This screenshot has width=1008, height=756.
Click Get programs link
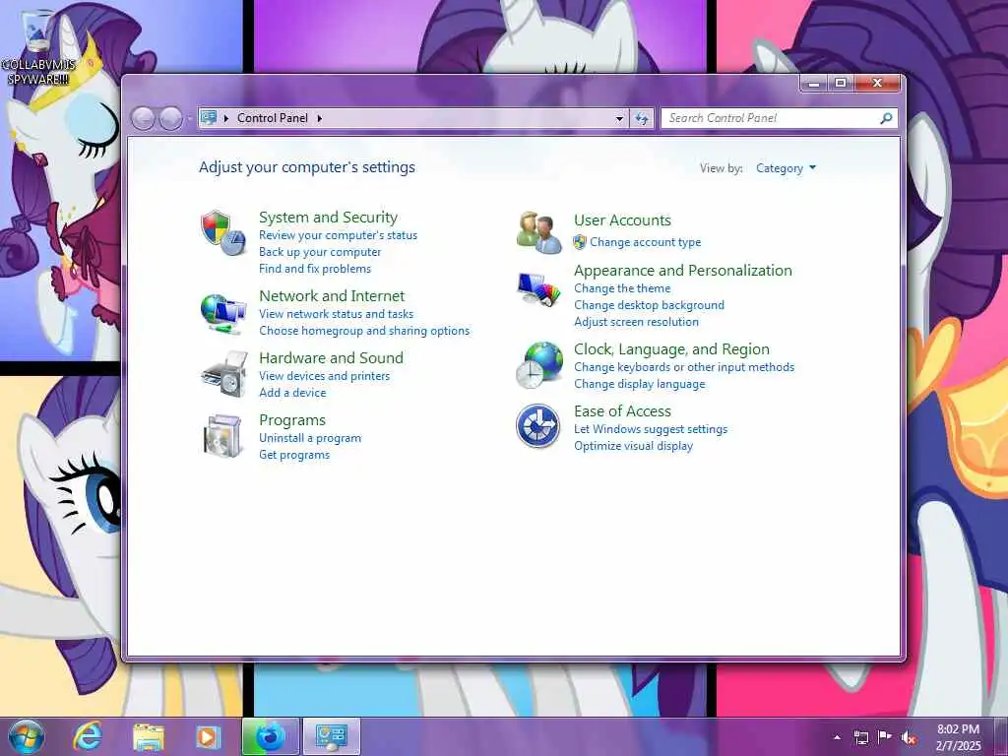(294, 455)
